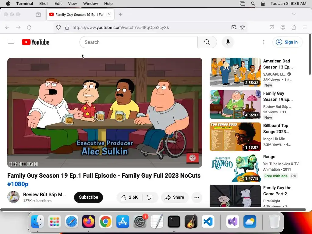Open more actions ellipsis under video
312x234 pixels.
point(197,197)
